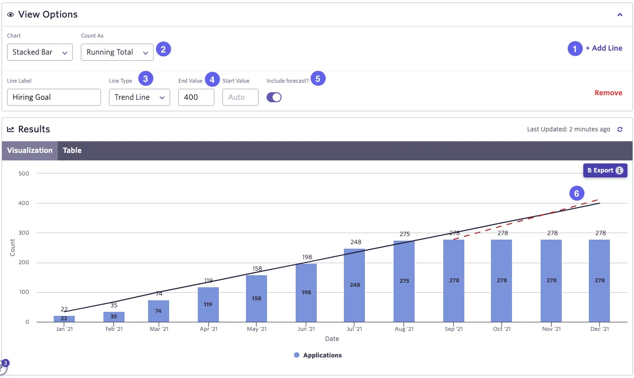The image size is (634, 378).
Task: Click the chart icon beside Results heading
Action: 11,129
